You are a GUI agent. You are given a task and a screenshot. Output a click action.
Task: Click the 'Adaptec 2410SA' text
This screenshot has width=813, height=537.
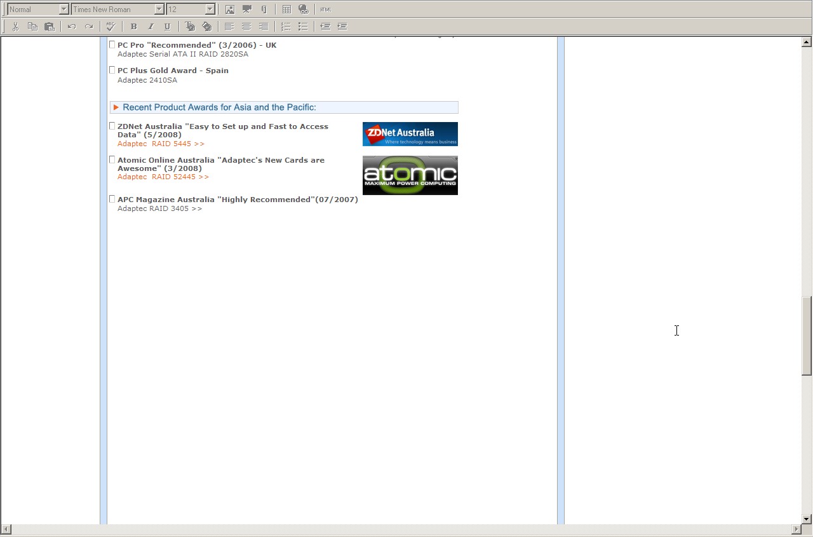[147, 80]
